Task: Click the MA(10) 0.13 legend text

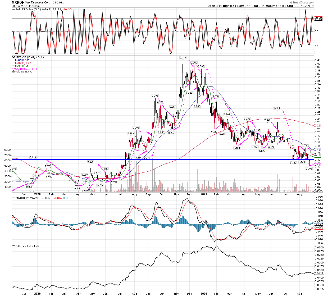Action: pyautogui.click(x=22, y=66)
